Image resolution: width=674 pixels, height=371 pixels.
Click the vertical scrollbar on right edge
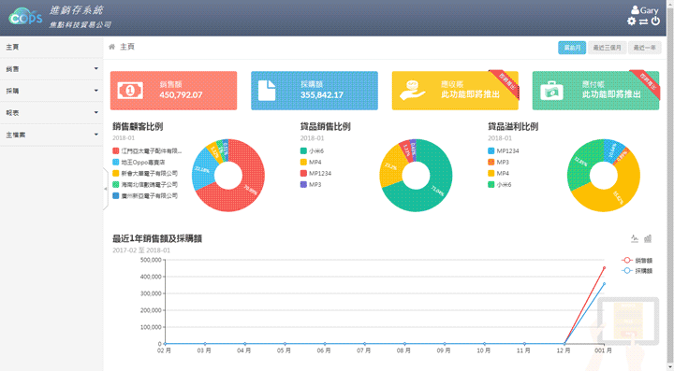669,185
